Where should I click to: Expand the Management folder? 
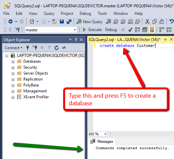[13, 91]
